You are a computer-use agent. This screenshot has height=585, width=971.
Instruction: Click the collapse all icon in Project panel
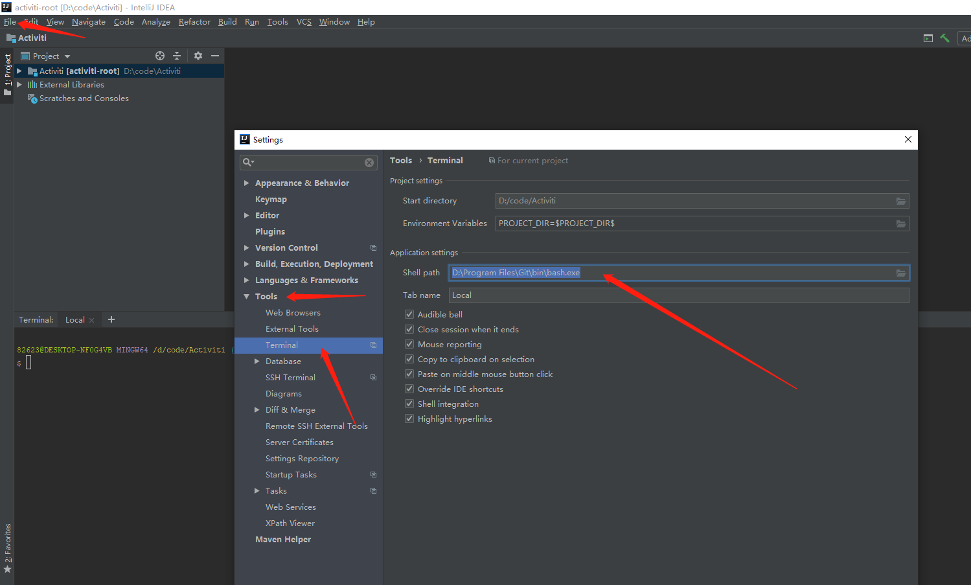coord(177,56)
